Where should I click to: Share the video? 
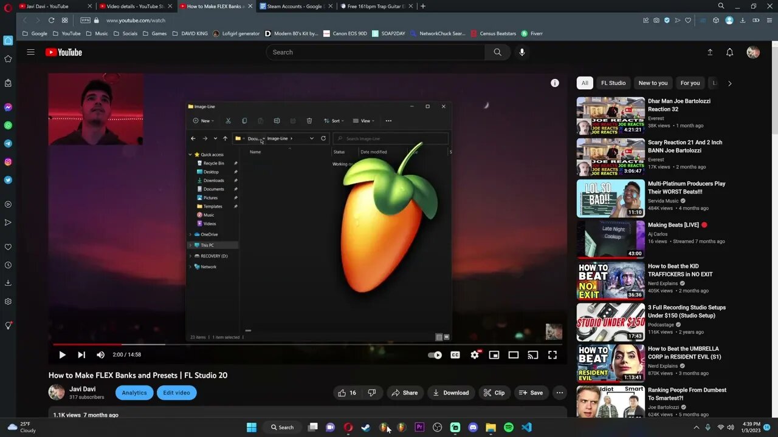point(405,393)
